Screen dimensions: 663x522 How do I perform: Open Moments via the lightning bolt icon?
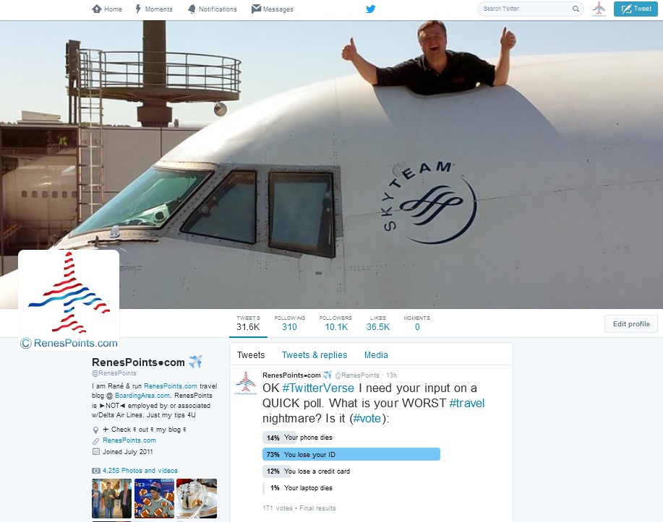coord(138,9)
